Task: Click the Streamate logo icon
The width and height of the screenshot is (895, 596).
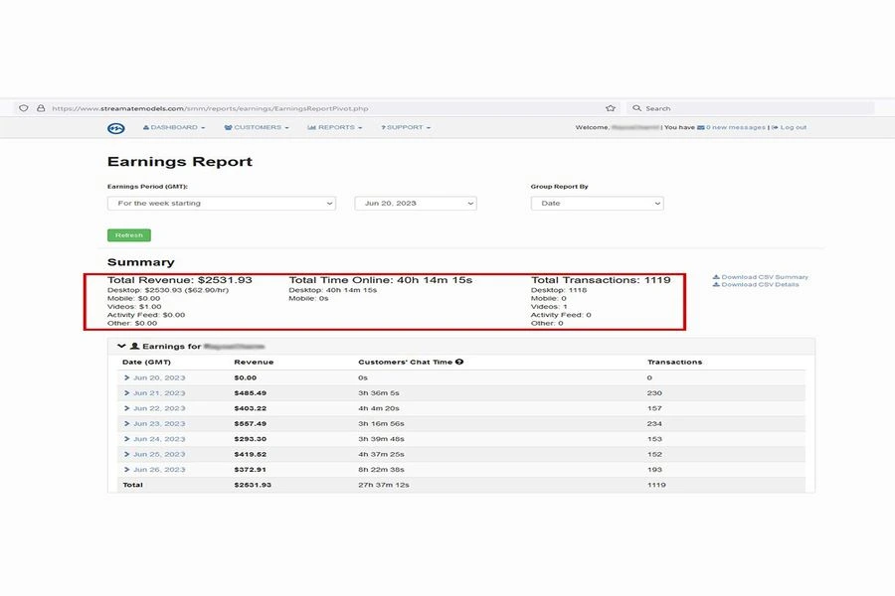Action: (116, 128)
